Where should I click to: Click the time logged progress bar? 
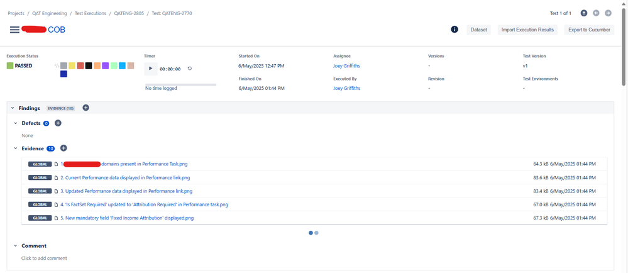180,84
